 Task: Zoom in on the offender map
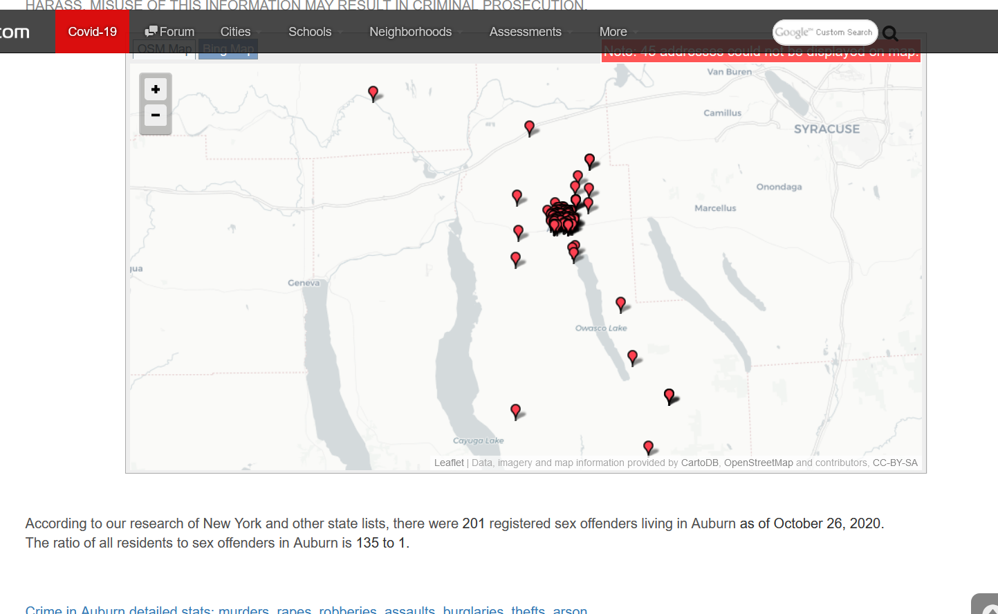coord(156,89)
